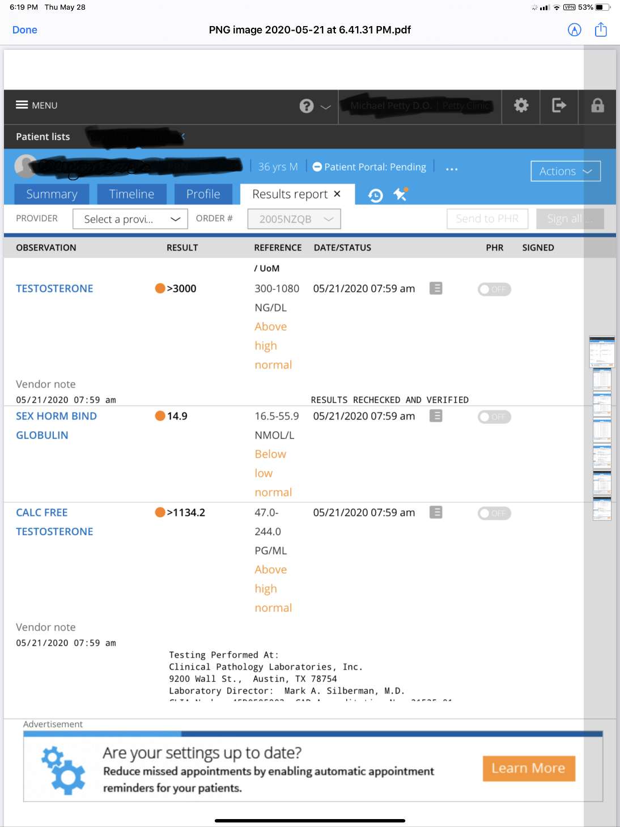Click the lock icon in header
Image resolution: width=620 pixels, height=827 pixels.
[597, 105]
